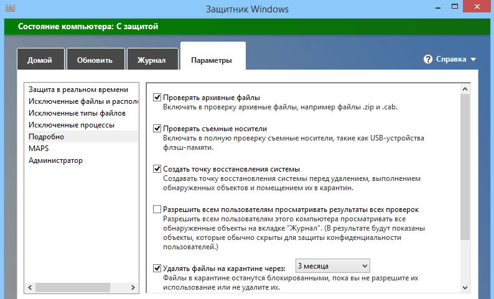Click the Защитник Windows title text
494x299 pixels.
[247, 9]
